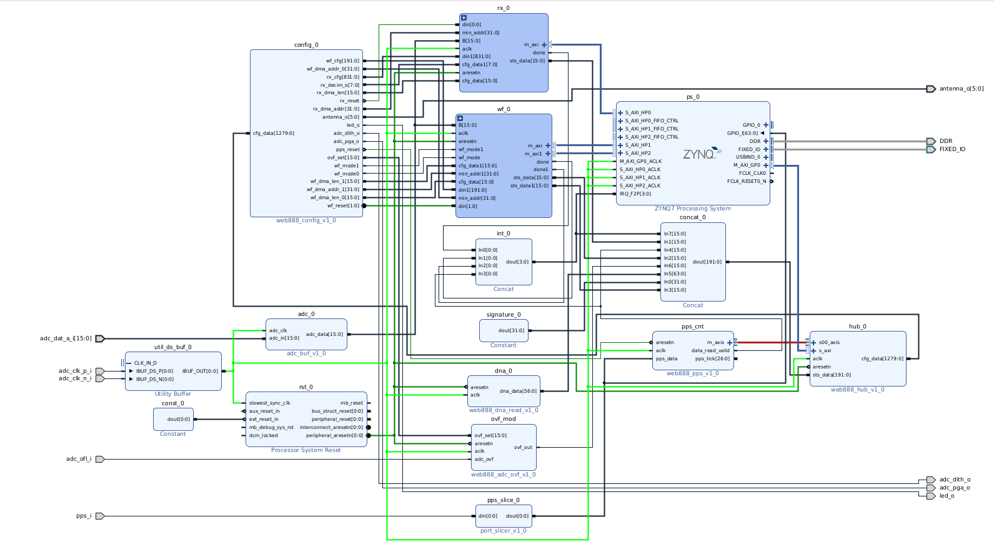This screenshot has width=994, height=542.
Task: Expand CLK_IN_D interface on util_ds_buf_0
Action: [x=128, y=363]
